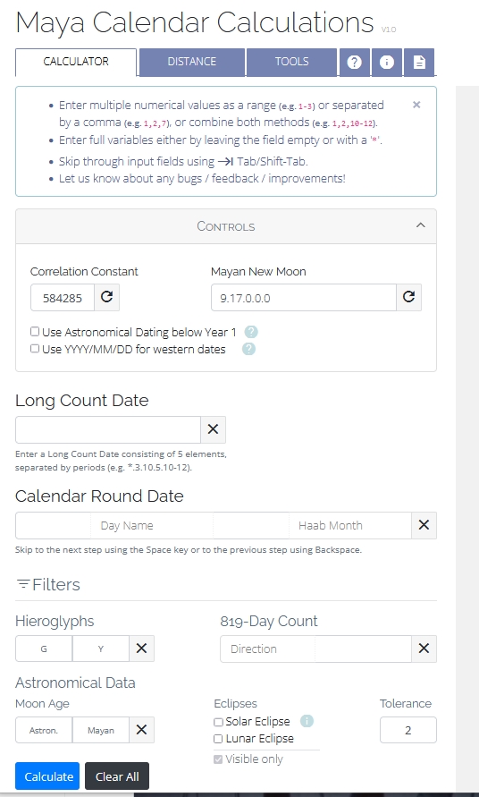
Task: Dismiss the tips box with X
Action: (416, 105)
